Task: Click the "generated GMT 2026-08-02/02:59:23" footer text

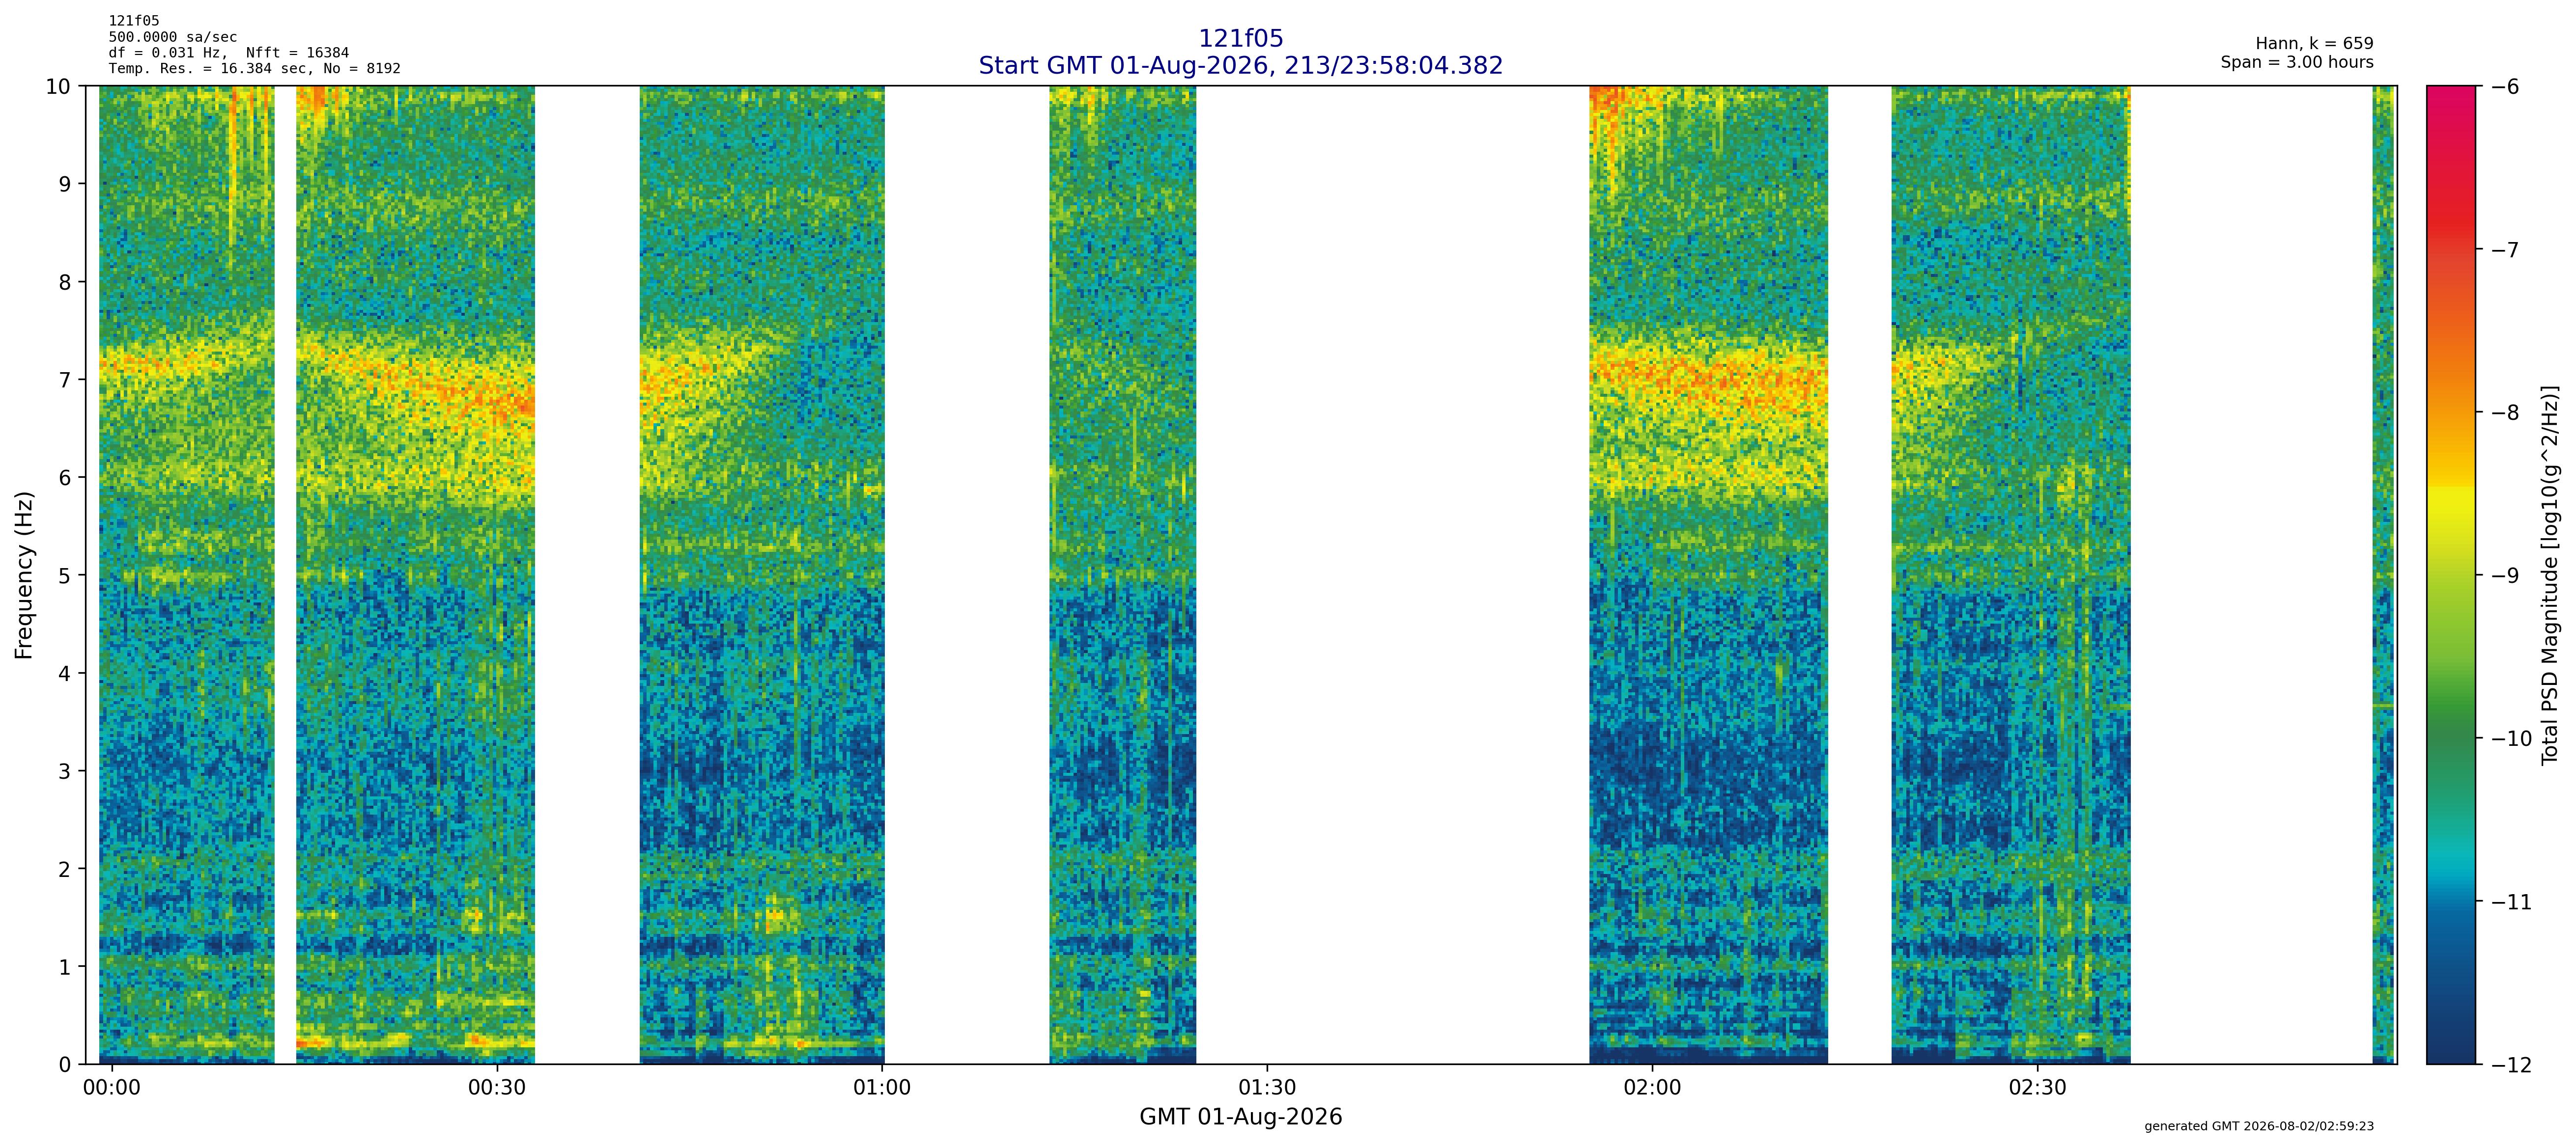Action: (2259, 1126)
